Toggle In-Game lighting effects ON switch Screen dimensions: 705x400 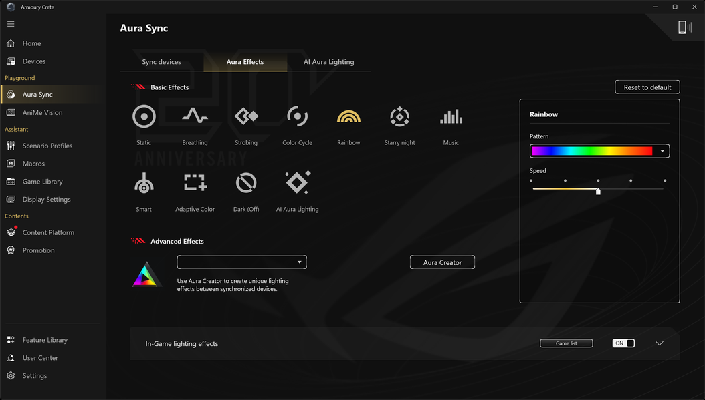[623, 343]
